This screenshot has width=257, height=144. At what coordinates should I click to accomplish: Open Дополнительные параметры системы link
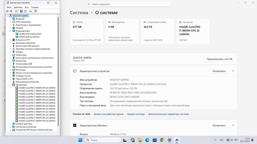tap(169, 114)
